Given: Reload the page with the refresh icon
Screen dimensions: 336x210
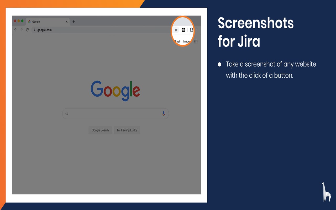Looking at the screenshot, I should click(x=27, y=30).
